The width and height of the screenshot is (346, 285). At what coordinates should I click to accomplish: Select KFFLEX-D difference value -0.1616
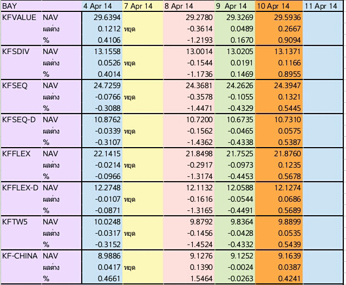[200, 199]
